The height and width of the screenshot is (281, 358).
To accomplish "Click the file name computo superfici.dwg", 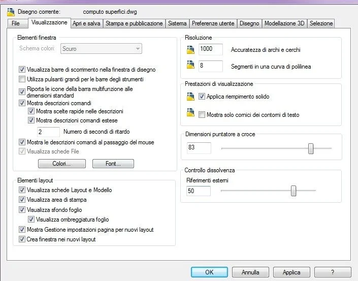I will (x=110, y=12).
